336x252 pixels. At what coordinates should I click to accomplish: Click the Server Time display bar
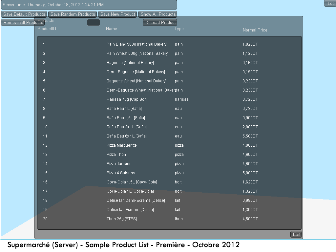click(x=89, y=5)
